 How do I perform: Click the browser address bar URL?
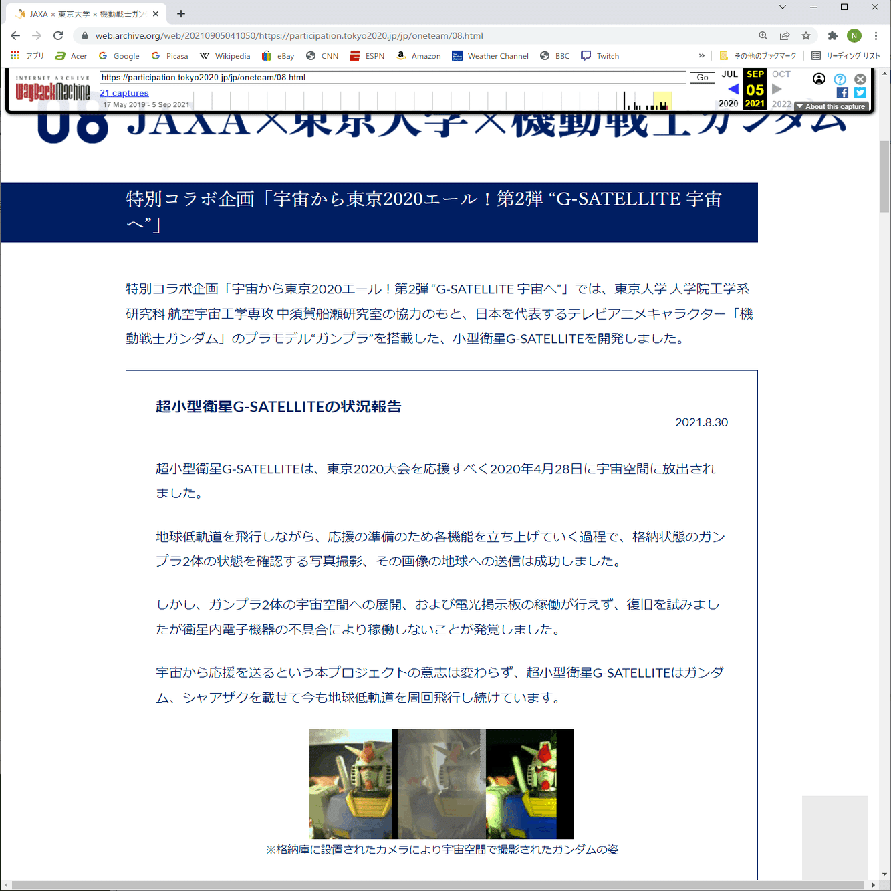pos(289,36)
